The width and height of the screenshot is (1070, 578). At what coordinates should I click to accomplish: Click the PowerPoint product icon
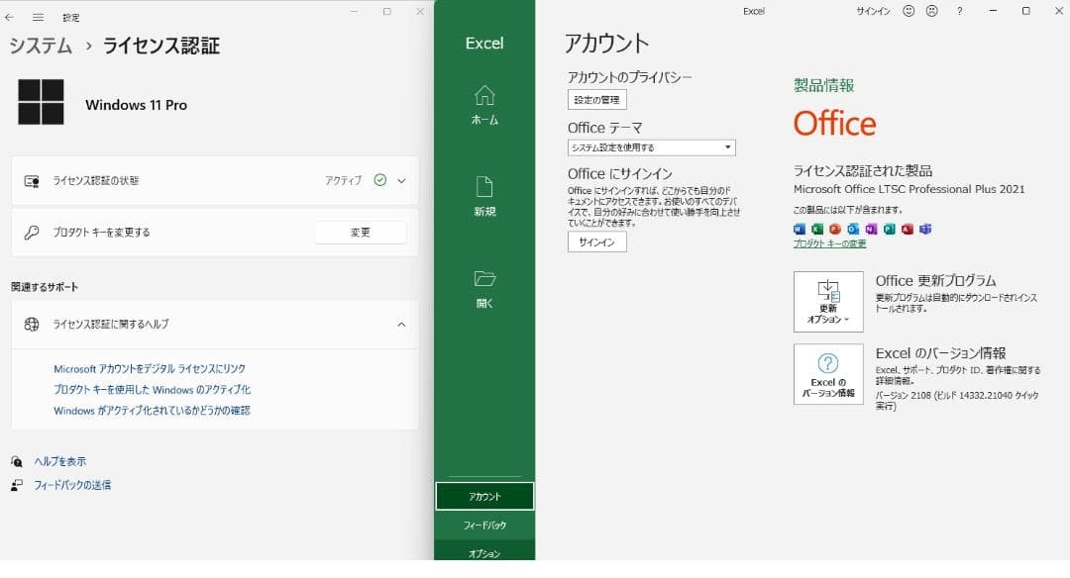coord(834,229)
